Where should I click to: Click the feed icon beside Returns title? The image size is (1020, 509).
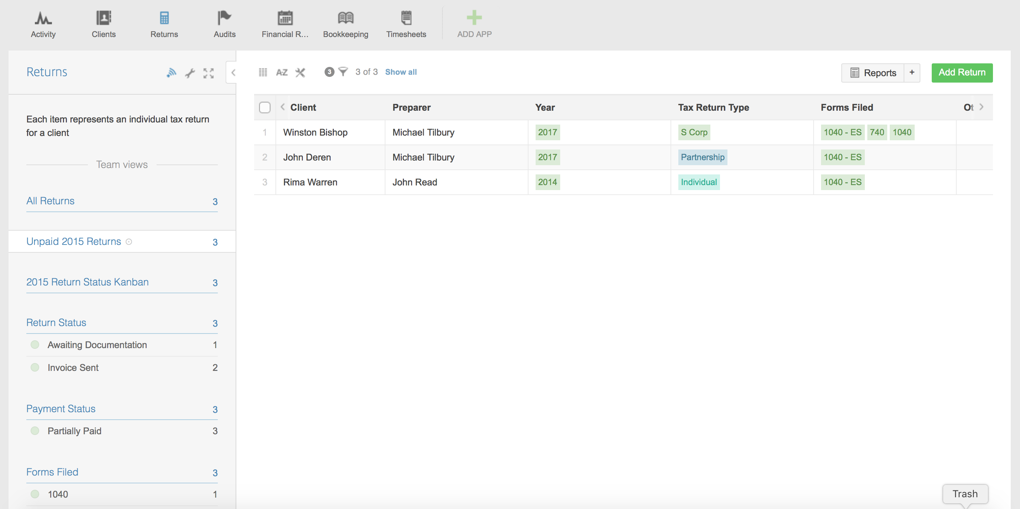pos(171,73)
